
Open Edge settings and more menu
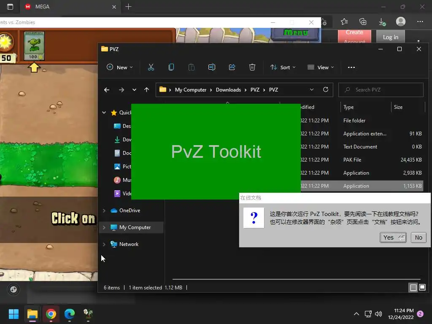pos(420,22)
